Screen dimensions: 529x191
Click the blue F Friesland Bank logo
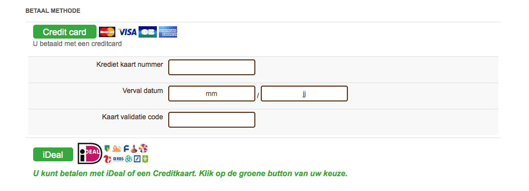pyautogui.click(x=126, y=148)
